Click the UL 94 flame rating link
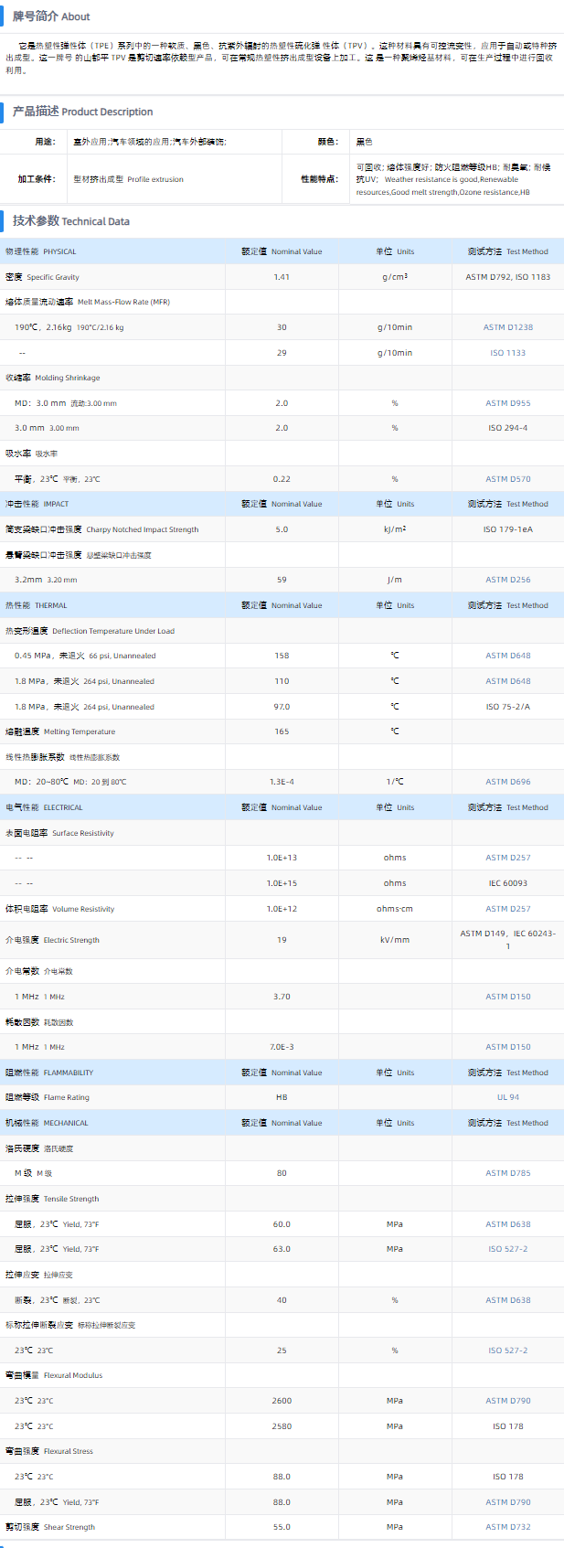This screenshot has height=1548, width=564. click(x=507, y=1097)
